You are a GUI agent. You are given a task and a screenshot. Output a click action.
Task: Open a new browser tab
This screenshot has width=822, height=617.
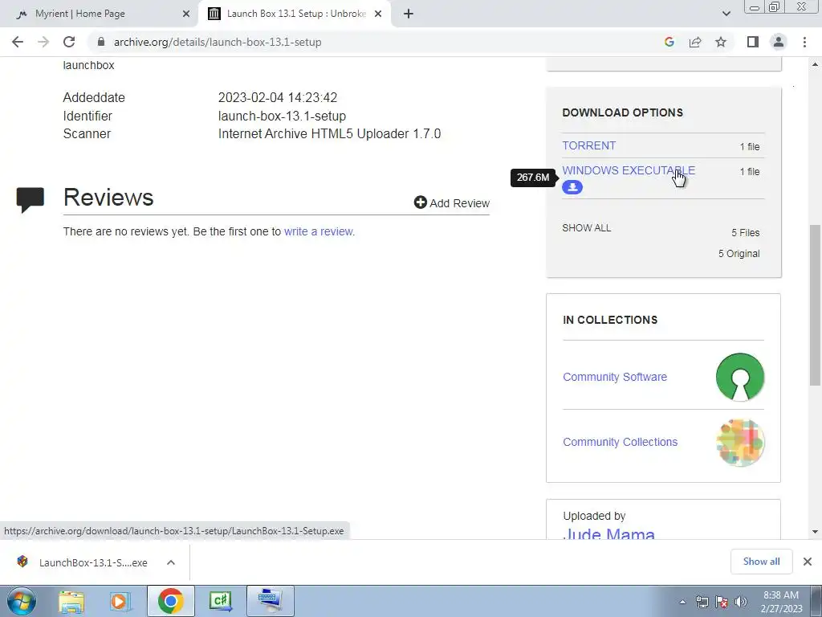click(409, 14)
